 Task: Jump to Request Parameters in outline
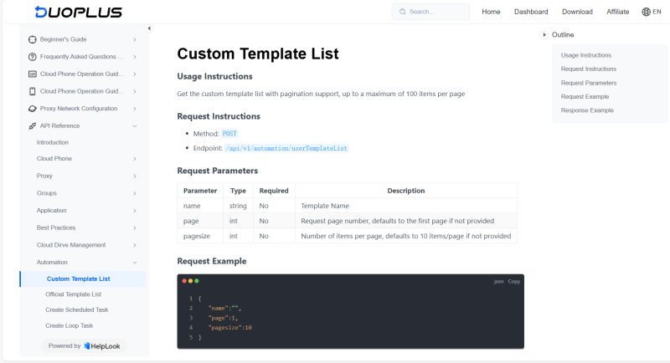pyautogui.click(x=589, y=83)
